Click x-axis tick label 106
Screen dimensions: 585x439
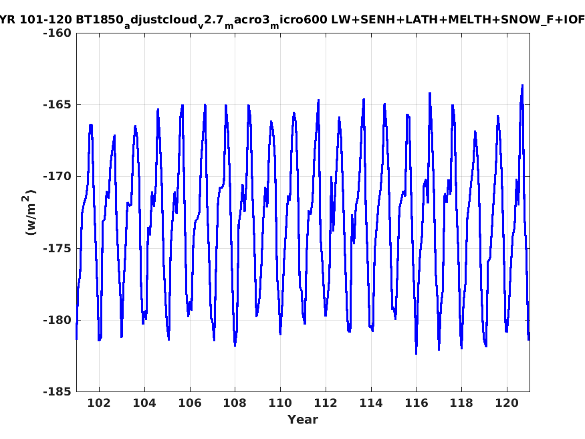click(189, 403)
